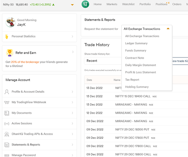Image resolution: width=188 pixels, height=157 pixels.
Task: Open My Documents section
Action: tap(22, 113)
